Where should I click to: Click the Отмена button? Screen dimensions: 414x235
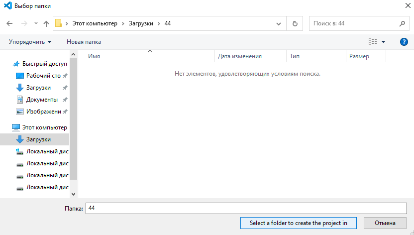click(x=385, y=223)
